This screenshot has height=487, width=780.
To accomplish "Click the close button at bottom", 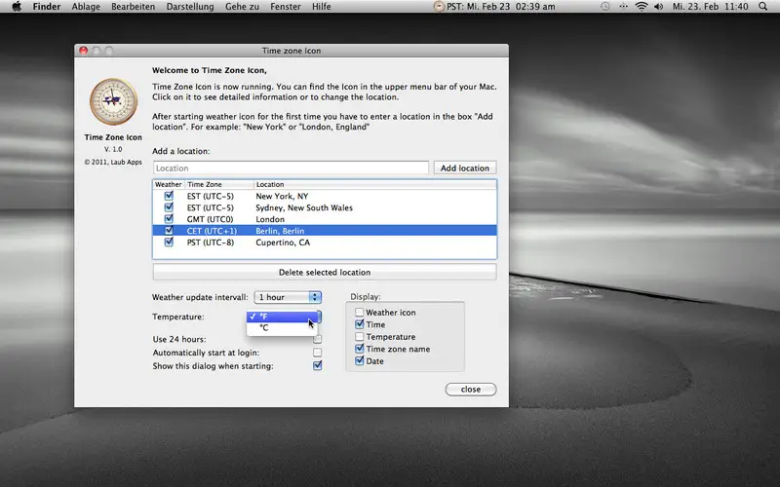I will pyautogui.click(x=471, y=389).
